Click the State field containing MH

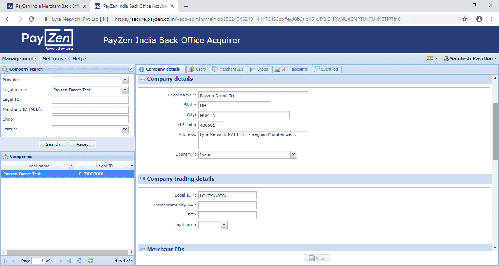235,105
